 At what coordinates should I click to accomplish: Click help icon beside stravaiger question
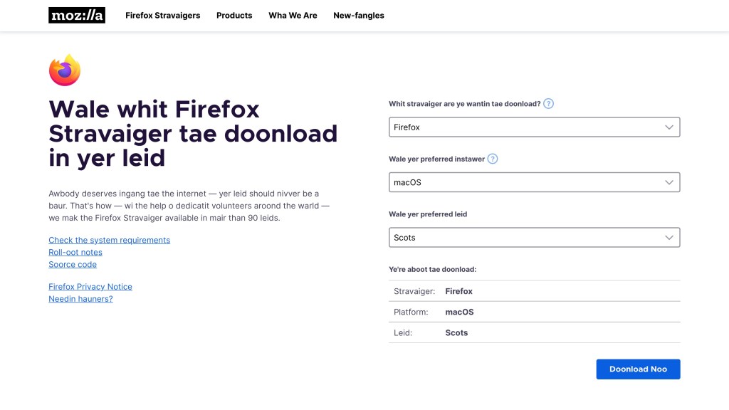click(548, 104)
